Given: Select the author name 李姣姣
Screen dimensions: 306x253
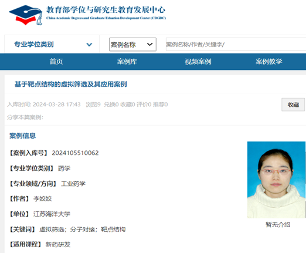Looking at the screenshot, I should (42, 199).
